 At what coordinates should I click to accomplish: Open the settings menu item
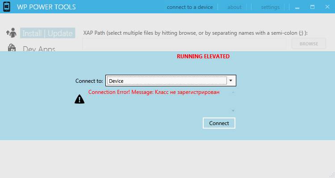[270, 7]
